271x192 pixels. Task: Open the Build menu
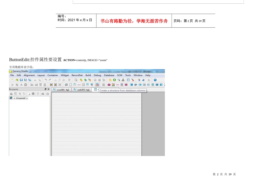pos(88,75)
